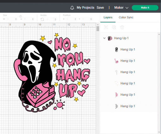Switch to the Color Sync tab
The image size is (161, 134).
click(126, 17)
